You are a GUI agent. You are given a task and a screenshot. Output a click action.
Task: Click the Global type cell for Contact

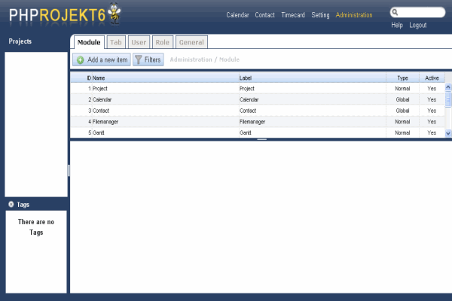[402, 111]
